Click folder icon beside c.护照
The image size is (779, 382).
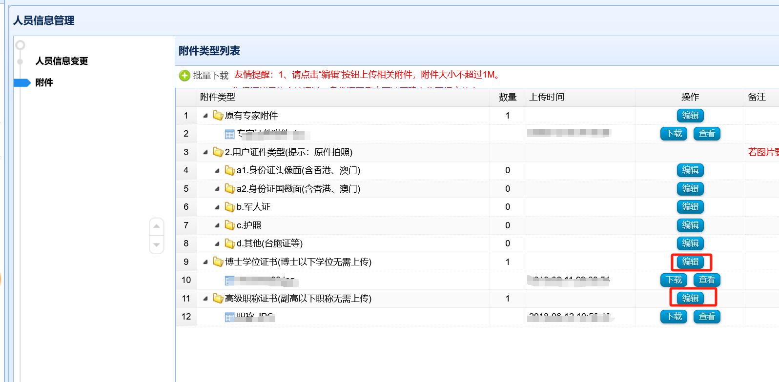pos(230,225)
